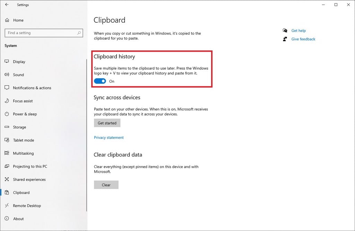The height and width of the screenshot is (231, 355).
Task: Open the Give feedback link
Action: [303, 39]
